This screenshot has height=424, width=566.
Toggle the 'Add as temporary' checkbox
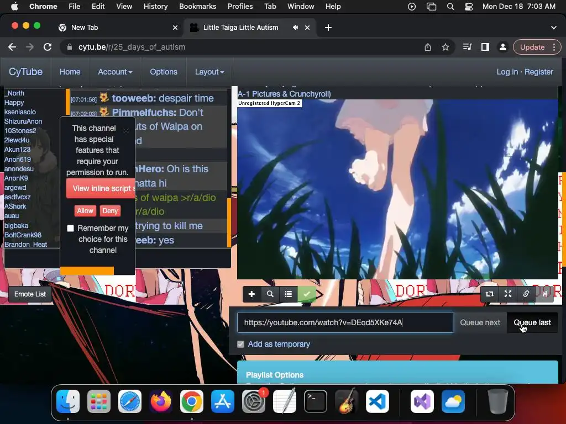coord(241,344)
